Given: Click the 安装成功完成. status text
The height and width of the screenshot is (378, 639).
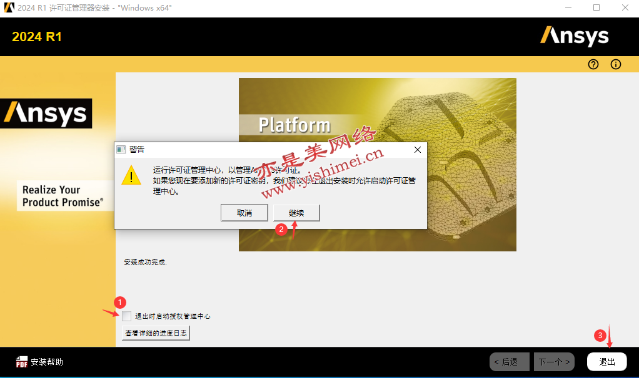Looking at the screenshot, I should click(145, 262).
